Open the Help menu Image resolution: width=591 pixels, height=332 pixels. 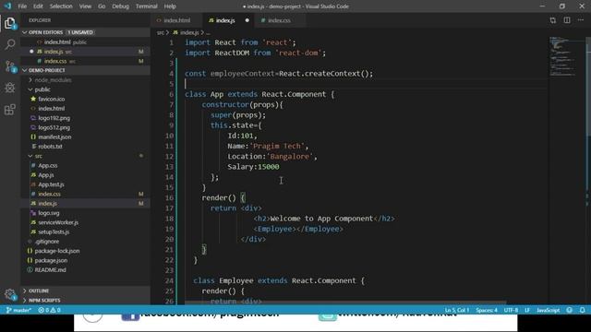click(170, 6)
